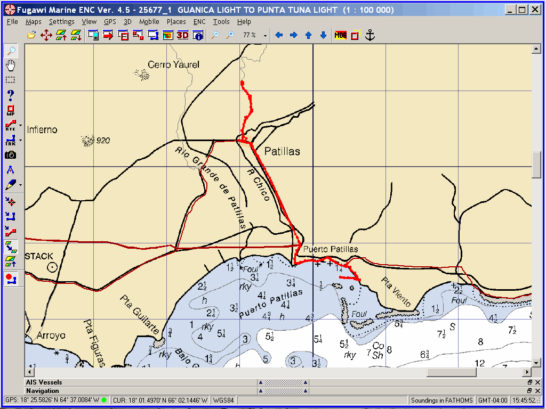Toggle the red dot track recording button

tap(11, 279)
